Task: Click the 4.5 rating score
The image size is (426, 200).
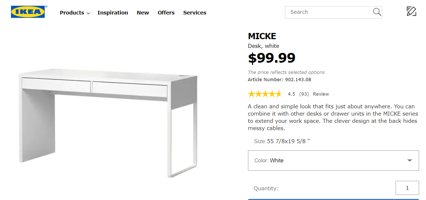Action: (291, 94)
